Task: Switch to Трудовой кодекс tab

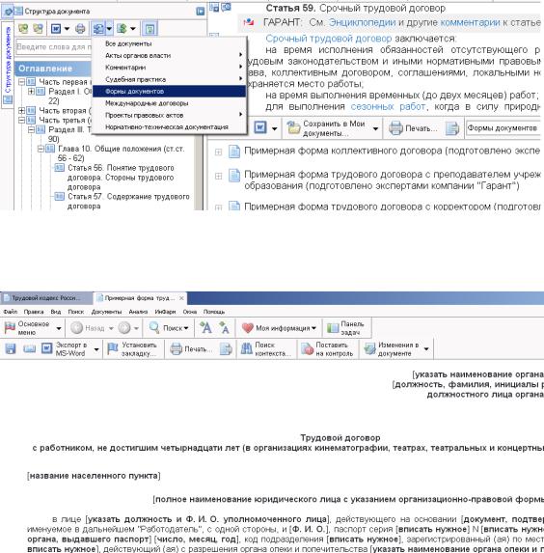Action: [x=46, y=298]
